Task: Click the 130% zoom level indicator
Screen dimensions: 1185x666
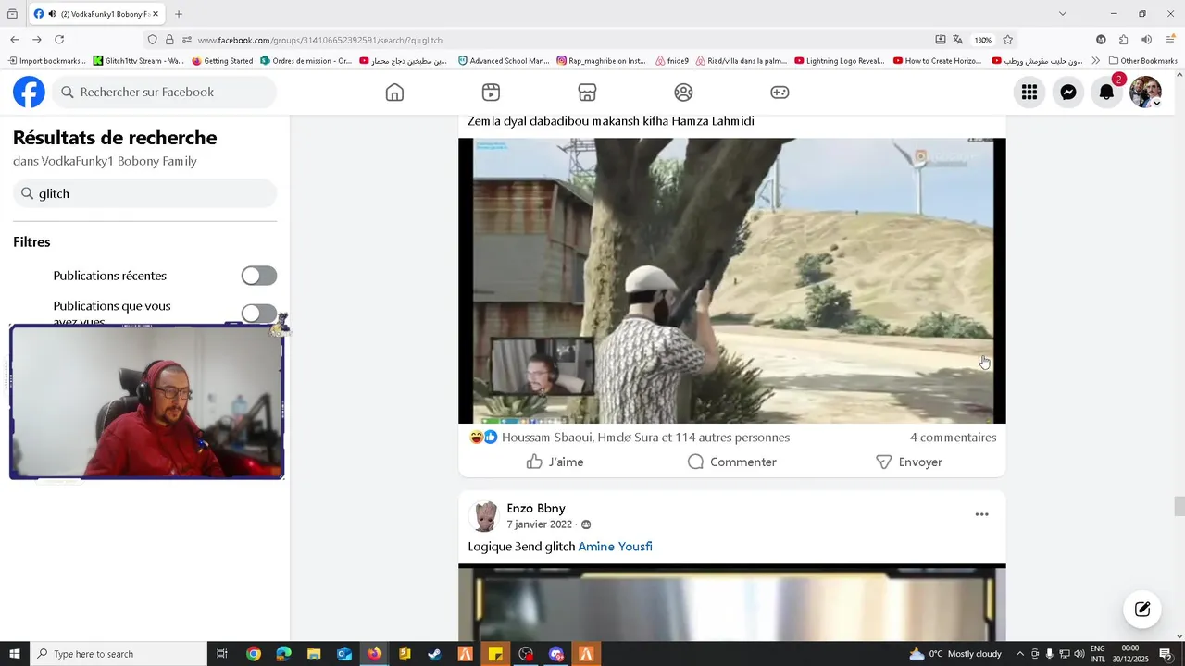Action: point(983,40)
